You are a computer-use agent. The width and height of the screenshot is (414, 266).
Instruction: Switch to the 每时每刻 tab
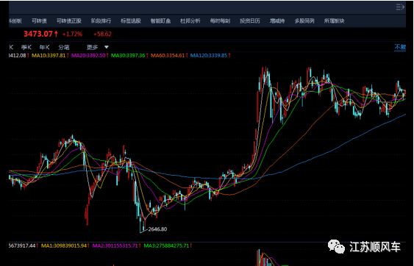pyautogui.click(x=220, y=21)
